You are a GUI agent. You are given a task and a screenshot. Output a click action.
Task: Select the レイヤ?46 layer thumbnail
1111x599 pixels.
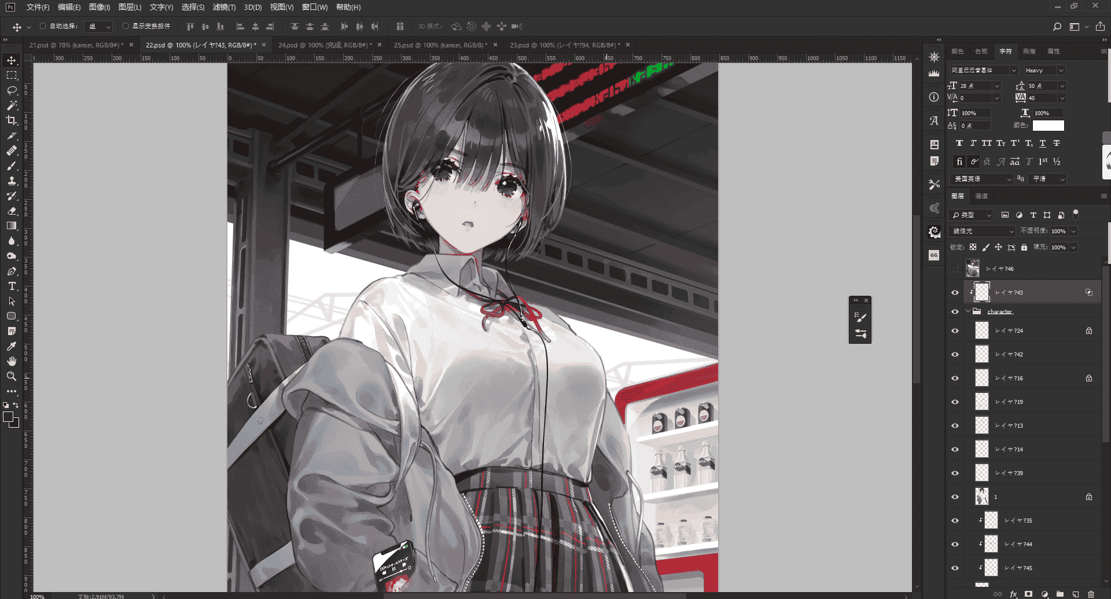pyautogui.click(x=973, y=269)
